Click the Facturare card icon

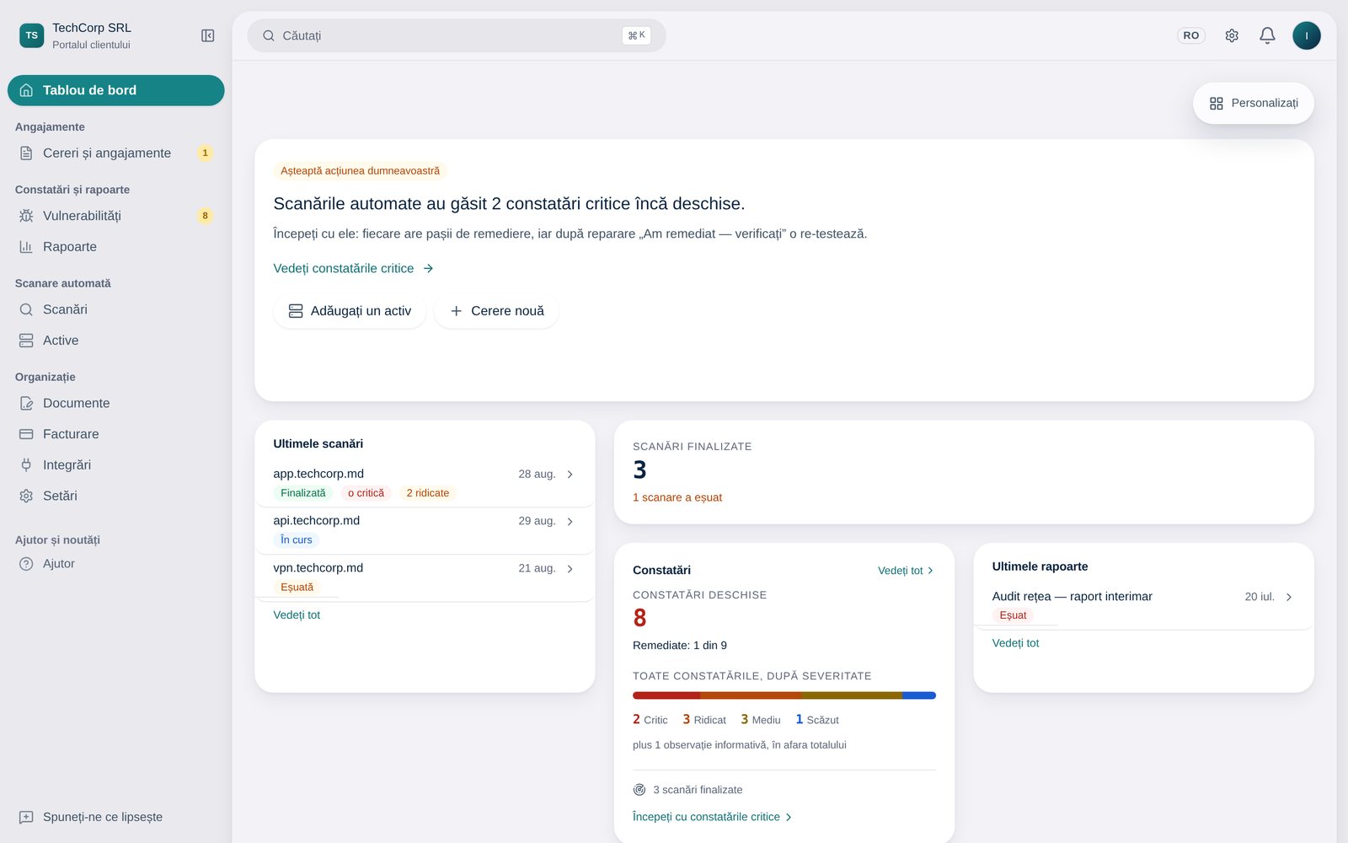pyautogui.click(x=26, y=434)
